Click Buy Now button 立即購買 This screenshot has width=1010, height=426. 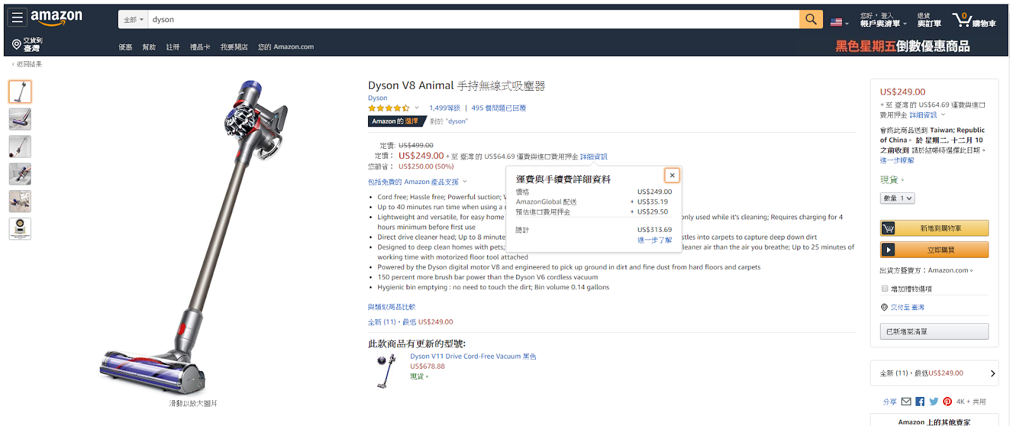tap(934, 250)
